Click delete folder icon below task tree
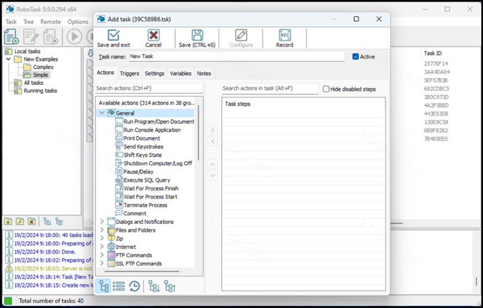483x308 pixels. pyautogui.click(x=31, y=221)
